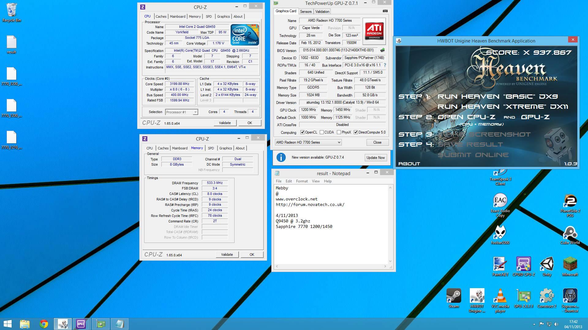
Task: Switch to Validation tab in GPU-Z
Action: 322,12
